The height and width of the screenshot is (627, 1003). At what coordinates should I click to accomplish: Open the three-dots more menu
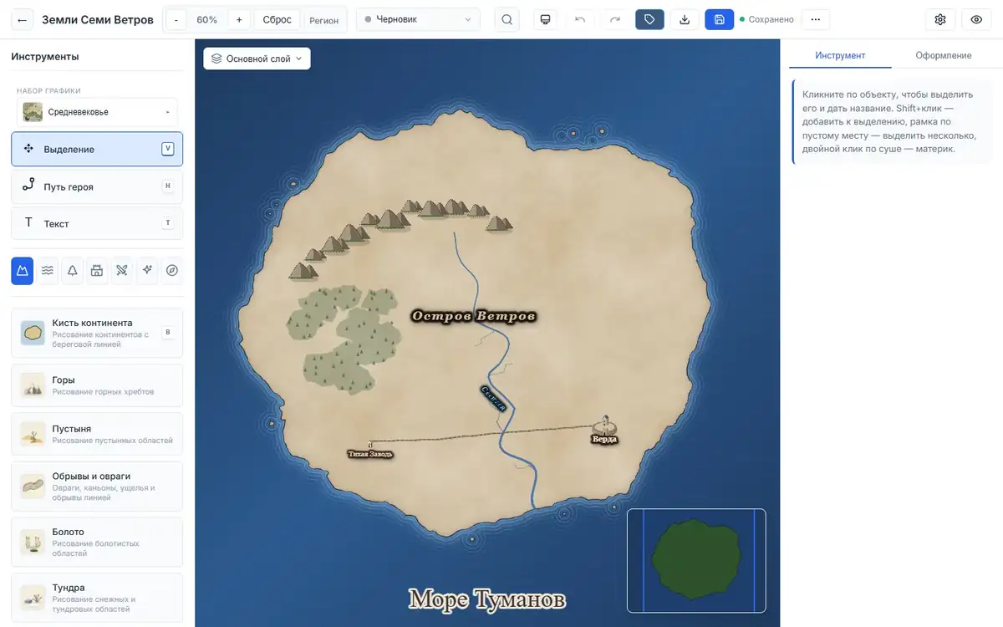point(816,19)
